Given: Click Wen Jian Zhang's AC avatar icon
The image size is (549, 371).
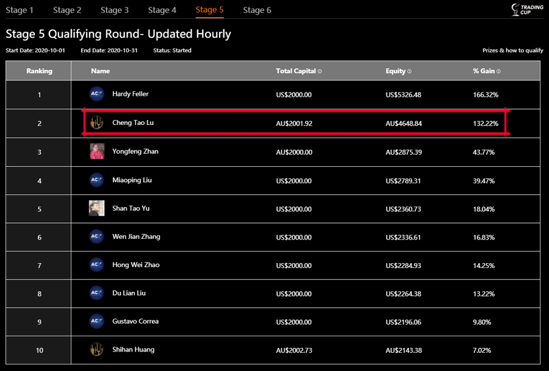Looking at the screenshot, I should (96, 237).
